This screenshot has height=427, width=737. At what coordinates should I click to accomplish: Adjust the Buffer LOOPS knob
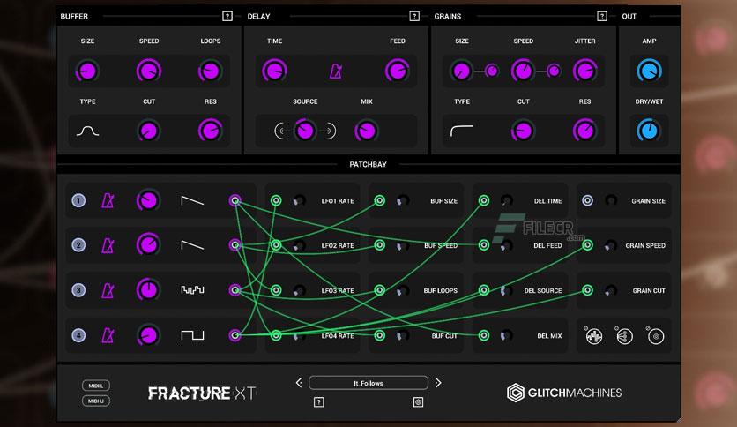(x=210, y=71)
